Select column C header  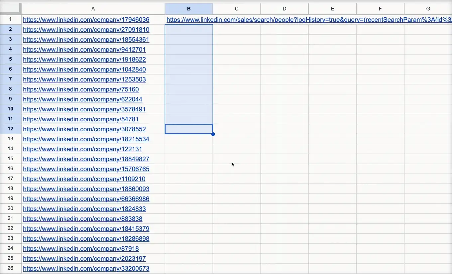pos(237,9)
